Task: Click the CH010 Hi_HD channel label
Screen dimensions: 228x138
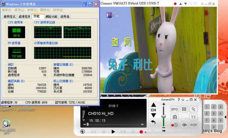Action: (101, 114)
